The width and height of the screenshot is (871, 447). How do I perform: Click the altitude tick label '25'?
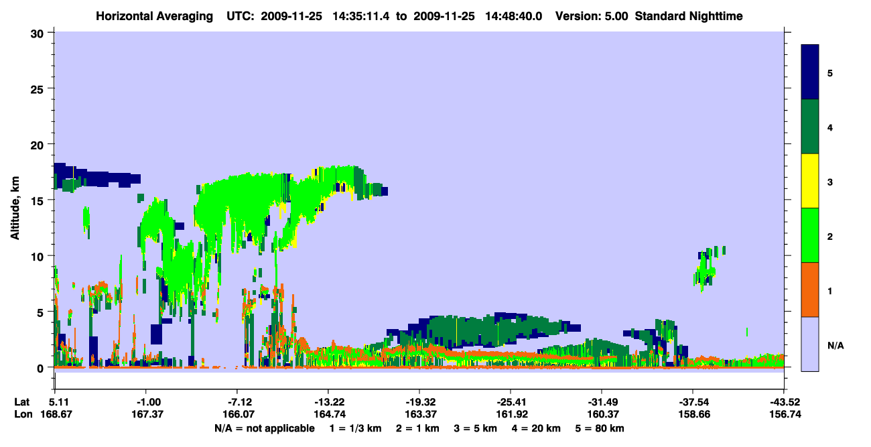38,88
